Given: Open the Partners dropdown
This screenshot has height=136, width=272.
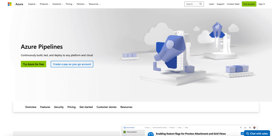Looking at the screenshot, I should [82, 4].
